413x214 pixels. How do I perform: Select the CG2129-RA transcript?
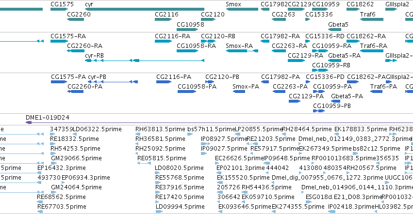coord(297,61)
